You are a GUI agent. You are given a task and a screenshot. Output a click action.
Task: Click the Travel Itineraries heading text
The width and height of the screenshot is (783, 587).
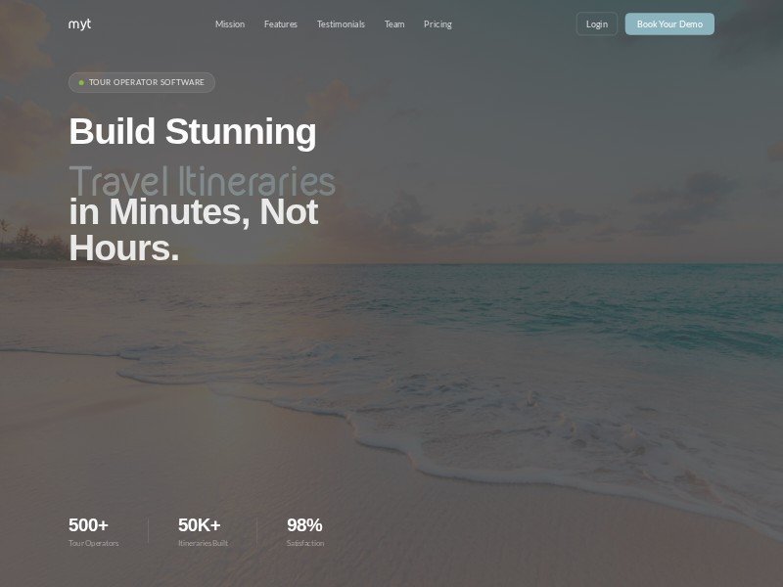pos(203,181)
